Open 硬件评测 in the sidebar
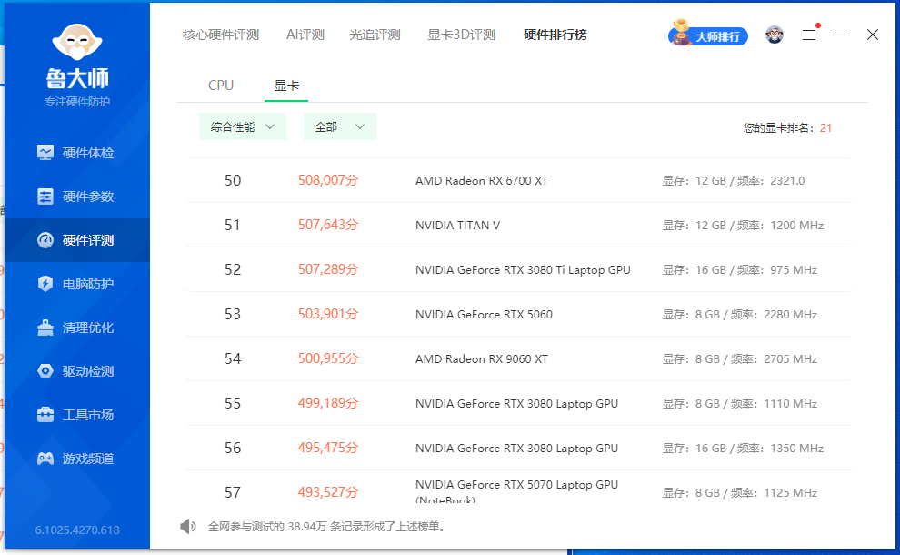The height and width of the screenshot is (555, 900). [77, 240]
